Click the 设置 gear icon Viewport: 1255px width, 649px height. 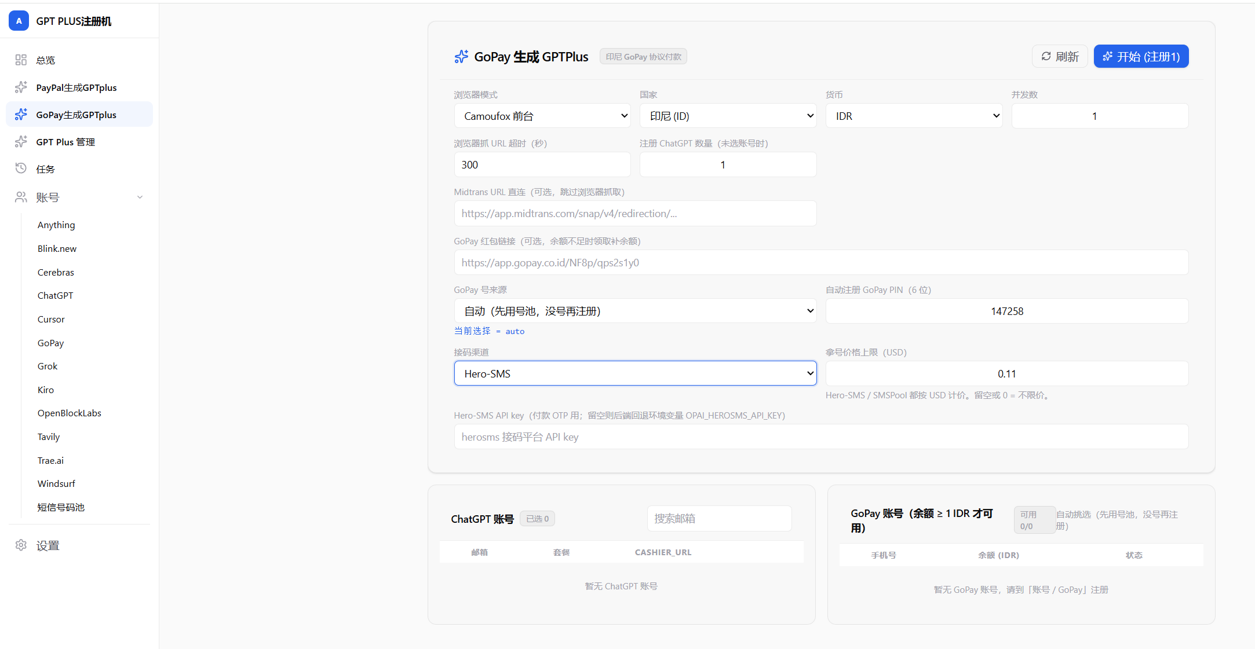21,545
